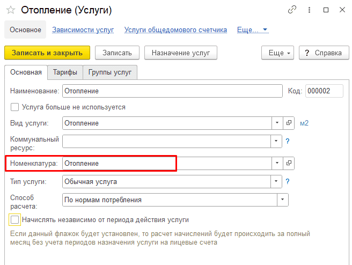352x265 pixels.
Task: Copy link to this form via chain icon
Action: (292, 10)
